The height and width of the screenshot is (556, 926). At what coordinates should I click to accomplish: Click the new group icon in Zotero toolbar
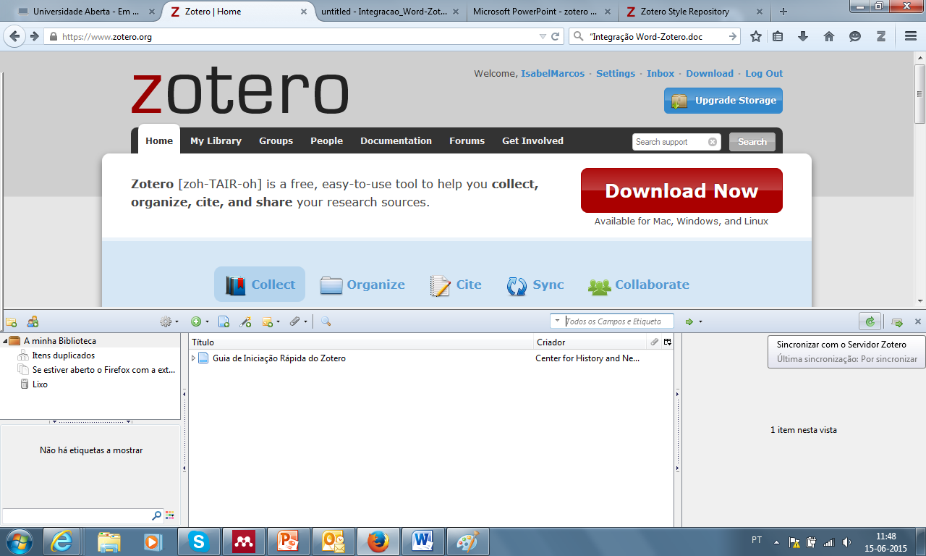pyautogui.click(x=33, y=321)
